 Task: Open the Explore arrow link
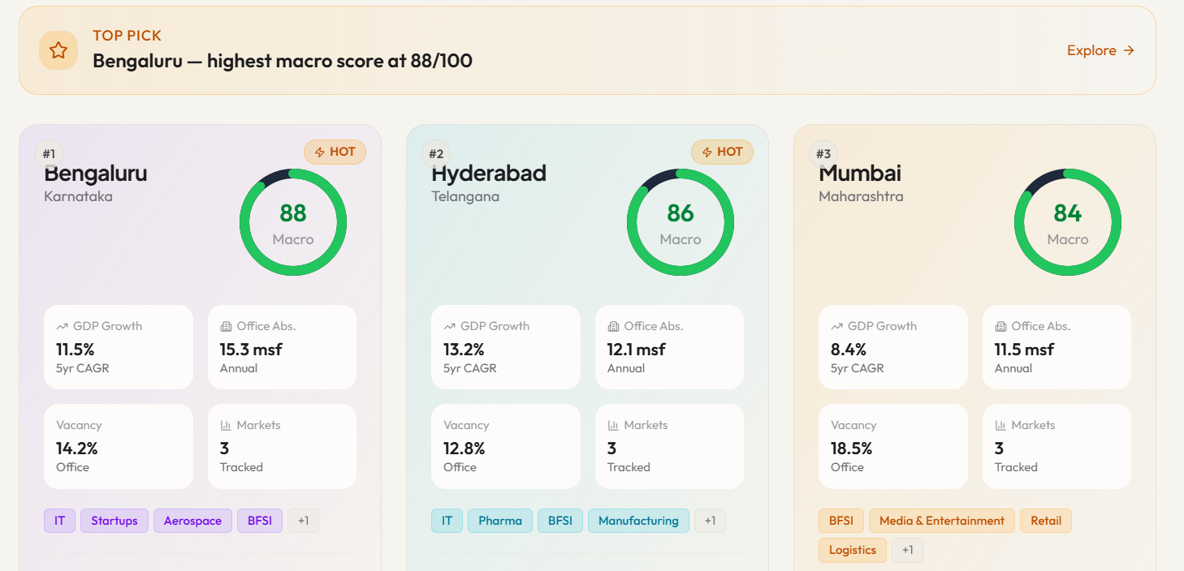click(x=1100, y=50)
